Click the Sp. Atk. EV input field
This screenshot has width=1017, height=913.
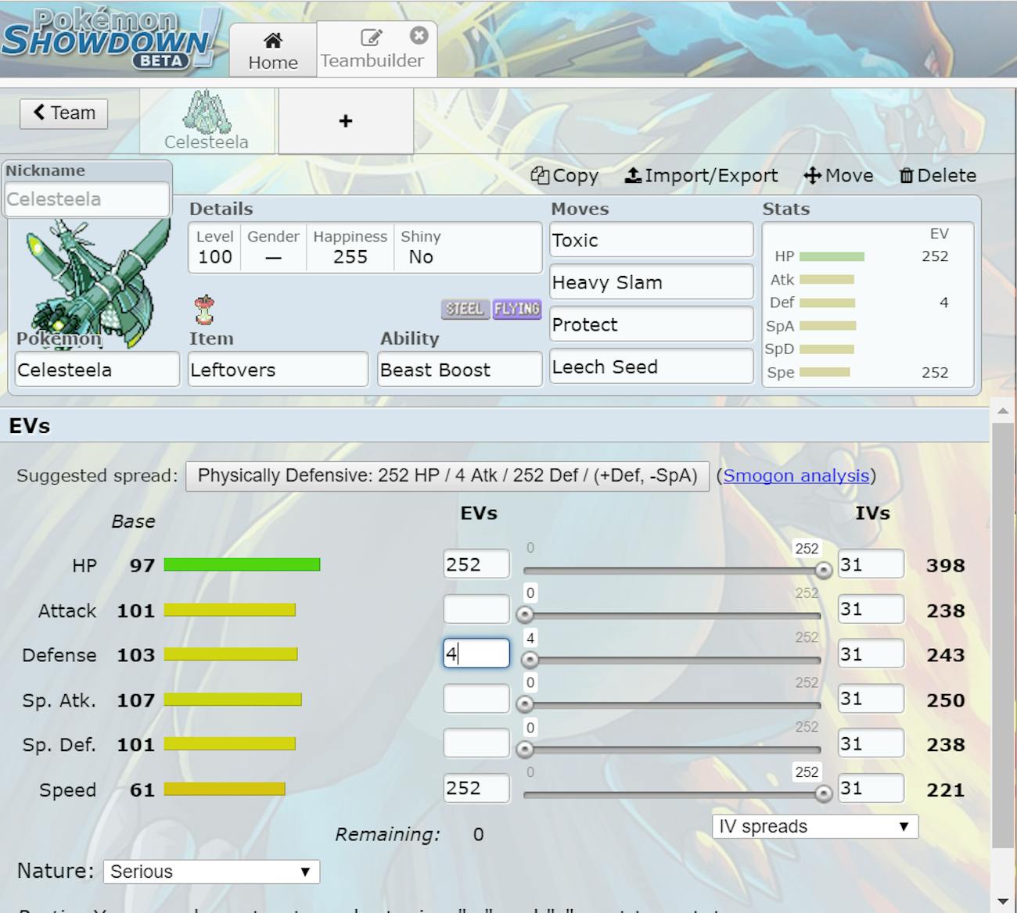476,699
